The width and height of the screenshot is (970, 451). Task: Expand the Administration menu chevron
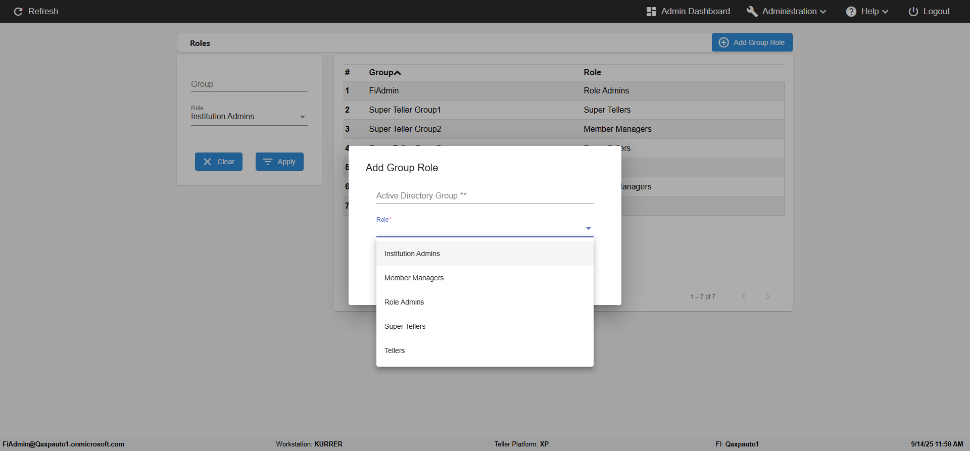823,12
